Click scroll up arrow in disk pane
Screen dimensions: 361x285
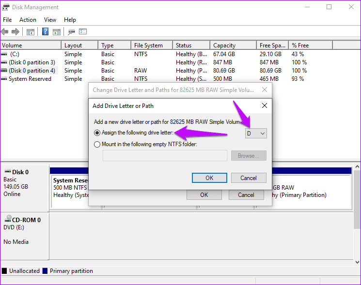pyautogui.click(x=357, y=166)
